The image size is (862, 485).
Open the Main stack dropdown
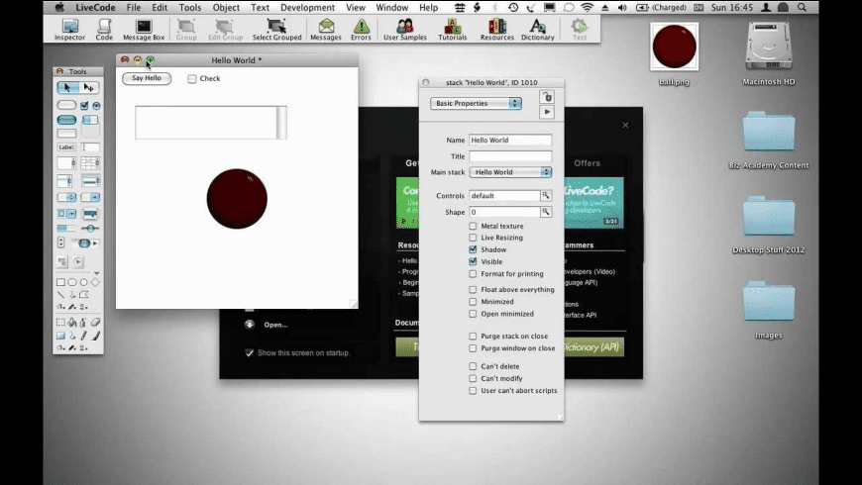[510, 172]
